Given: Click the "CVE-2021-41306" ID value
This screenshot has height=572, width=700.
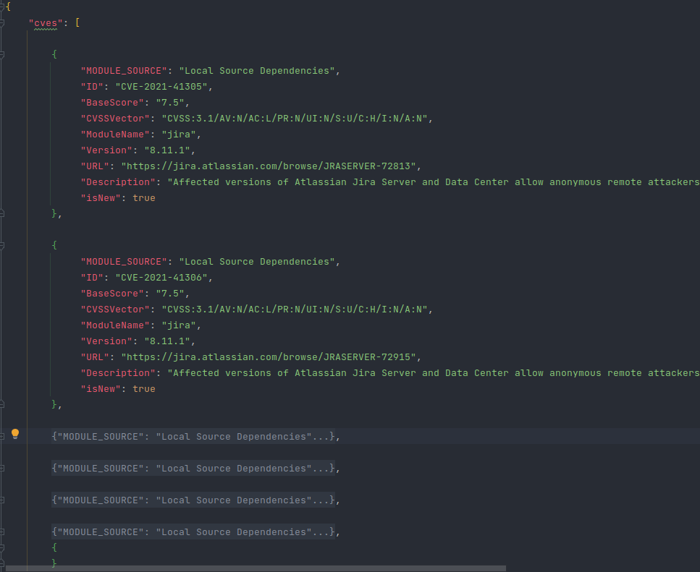Looking at the screenshot, I should tap(161, 277).
